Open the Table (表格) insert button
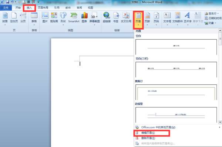Image resolution: width=222 pixels, height=147 pixels. [x=34, y=19]
